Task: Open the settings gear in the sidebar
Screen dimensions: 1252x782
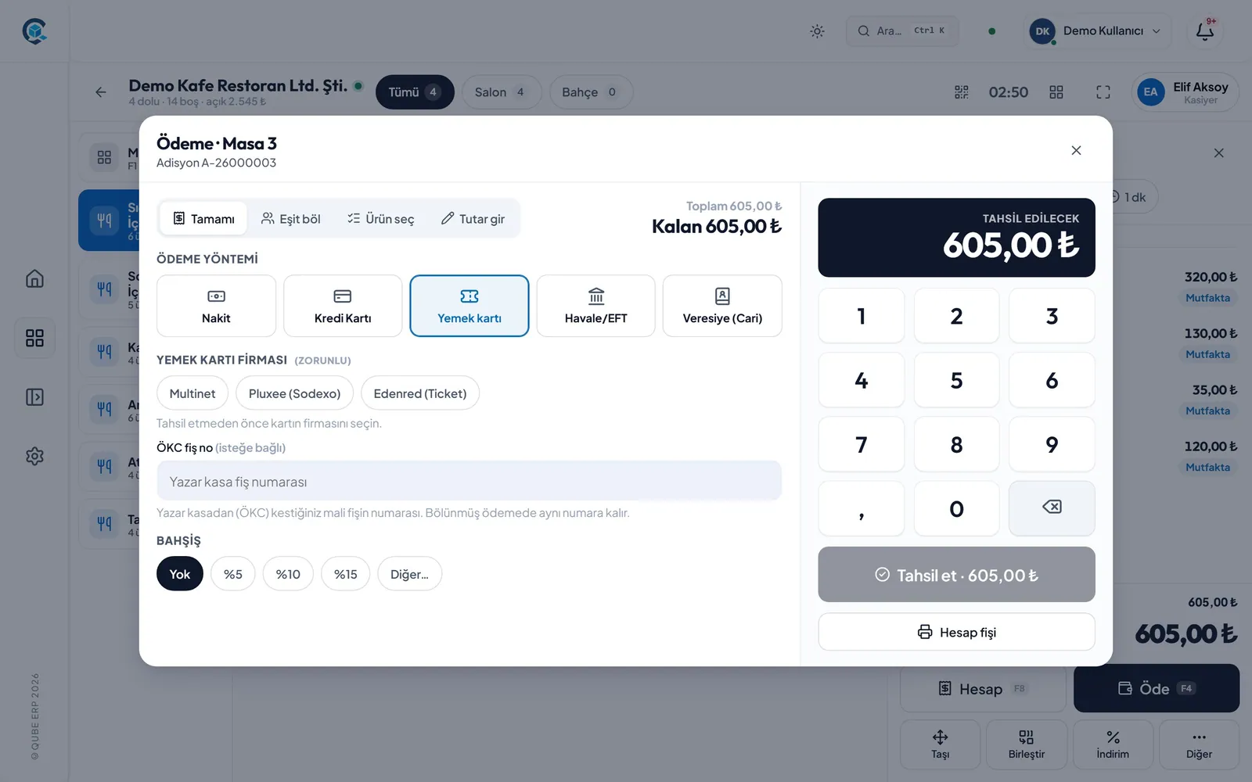Action: coord(34,456)
